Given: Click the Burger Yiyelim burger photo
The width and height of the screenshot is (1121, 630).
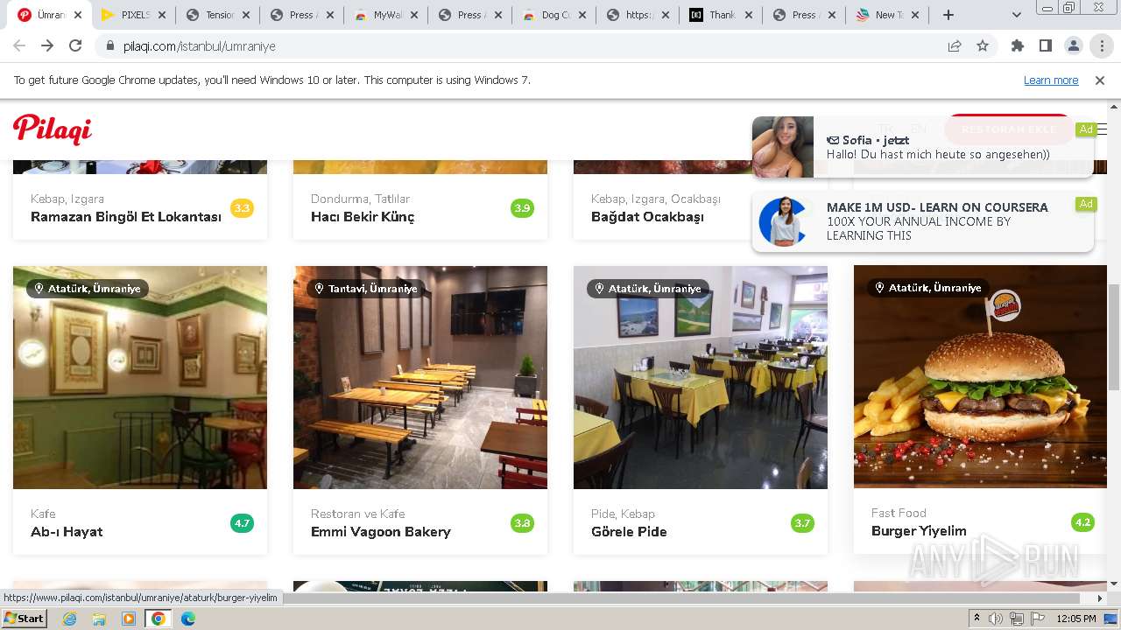Looking at the screenshot, I should tap(980, 376).
